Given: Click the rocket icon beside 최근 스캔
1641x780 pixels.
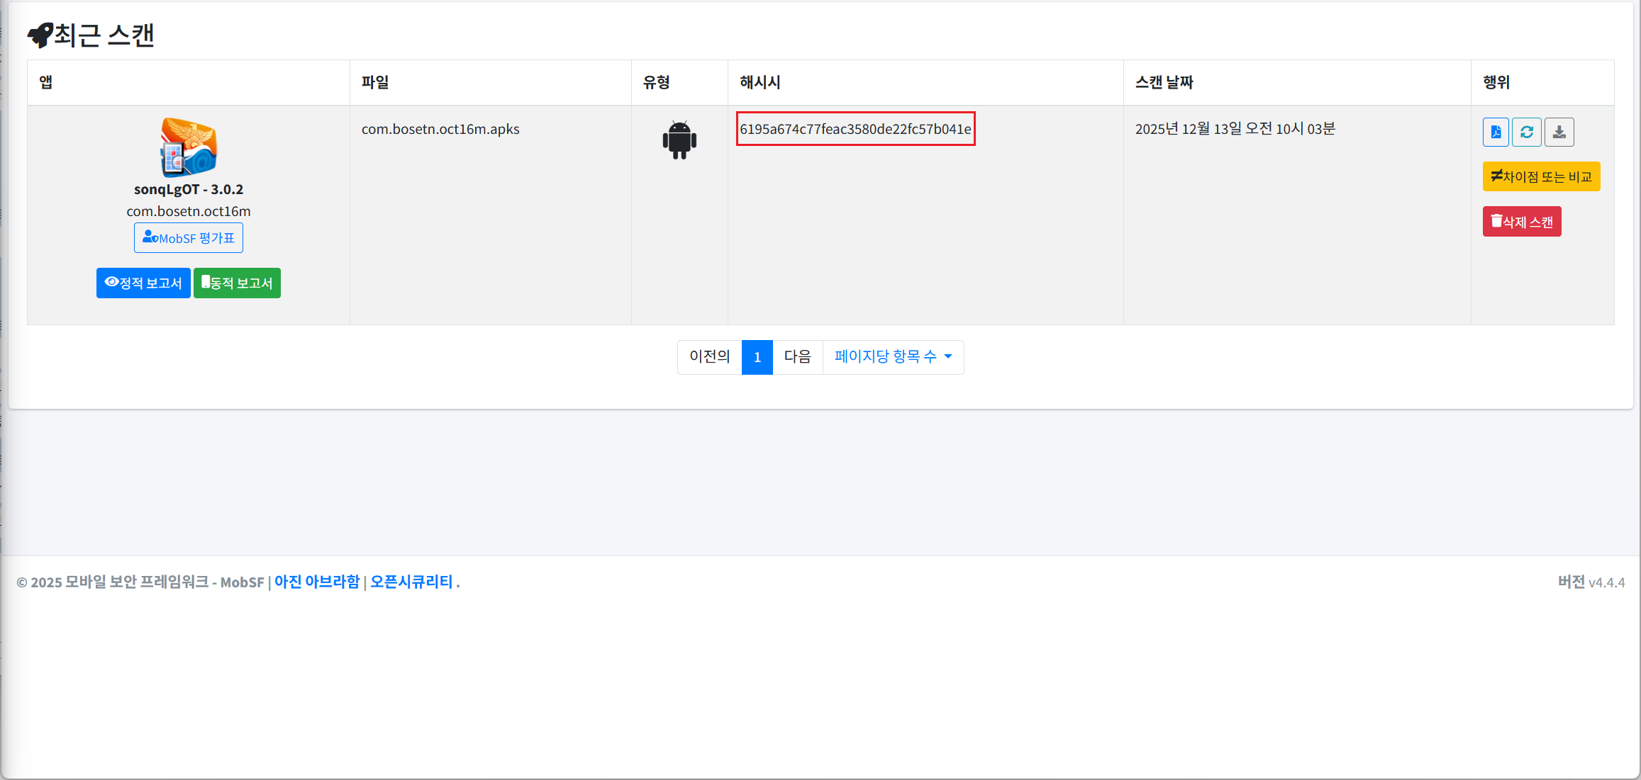Looking at the screenshot, I should (x=40, y=35).
